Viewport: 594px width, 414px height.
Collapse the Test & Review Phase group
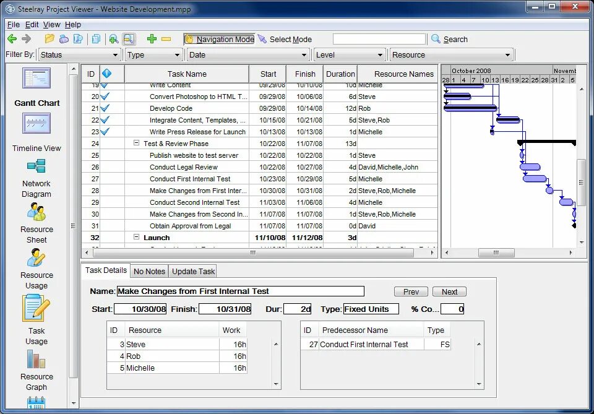point(136,143)
